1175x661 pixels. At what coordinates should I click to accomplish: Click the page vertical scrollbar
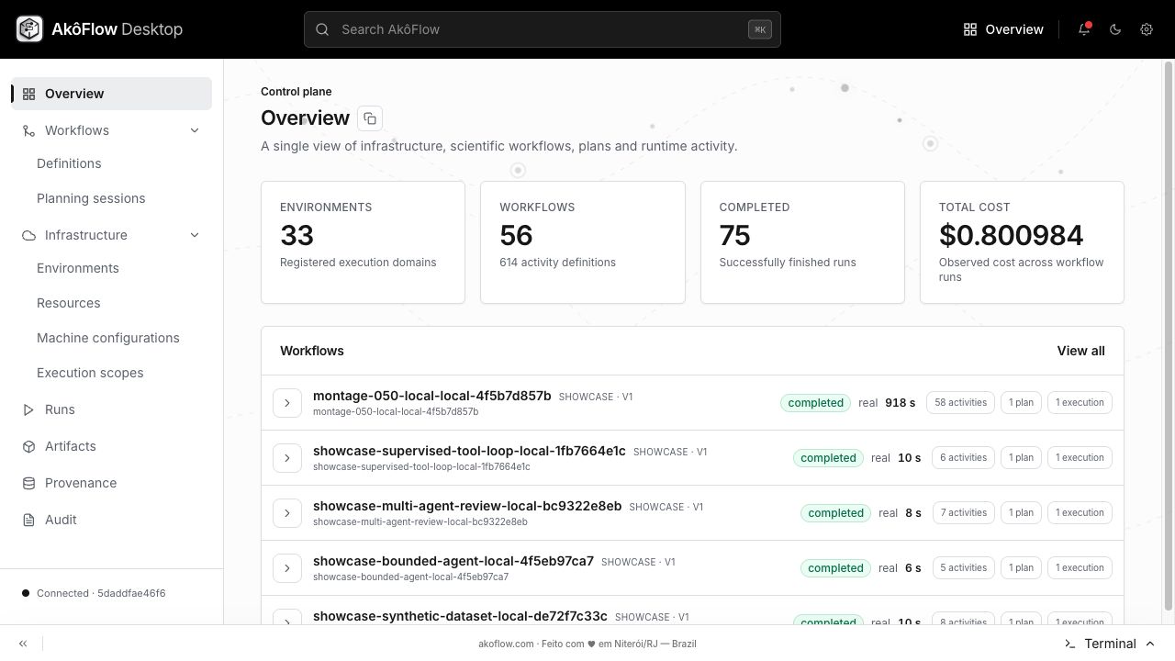coord(1169,336)
